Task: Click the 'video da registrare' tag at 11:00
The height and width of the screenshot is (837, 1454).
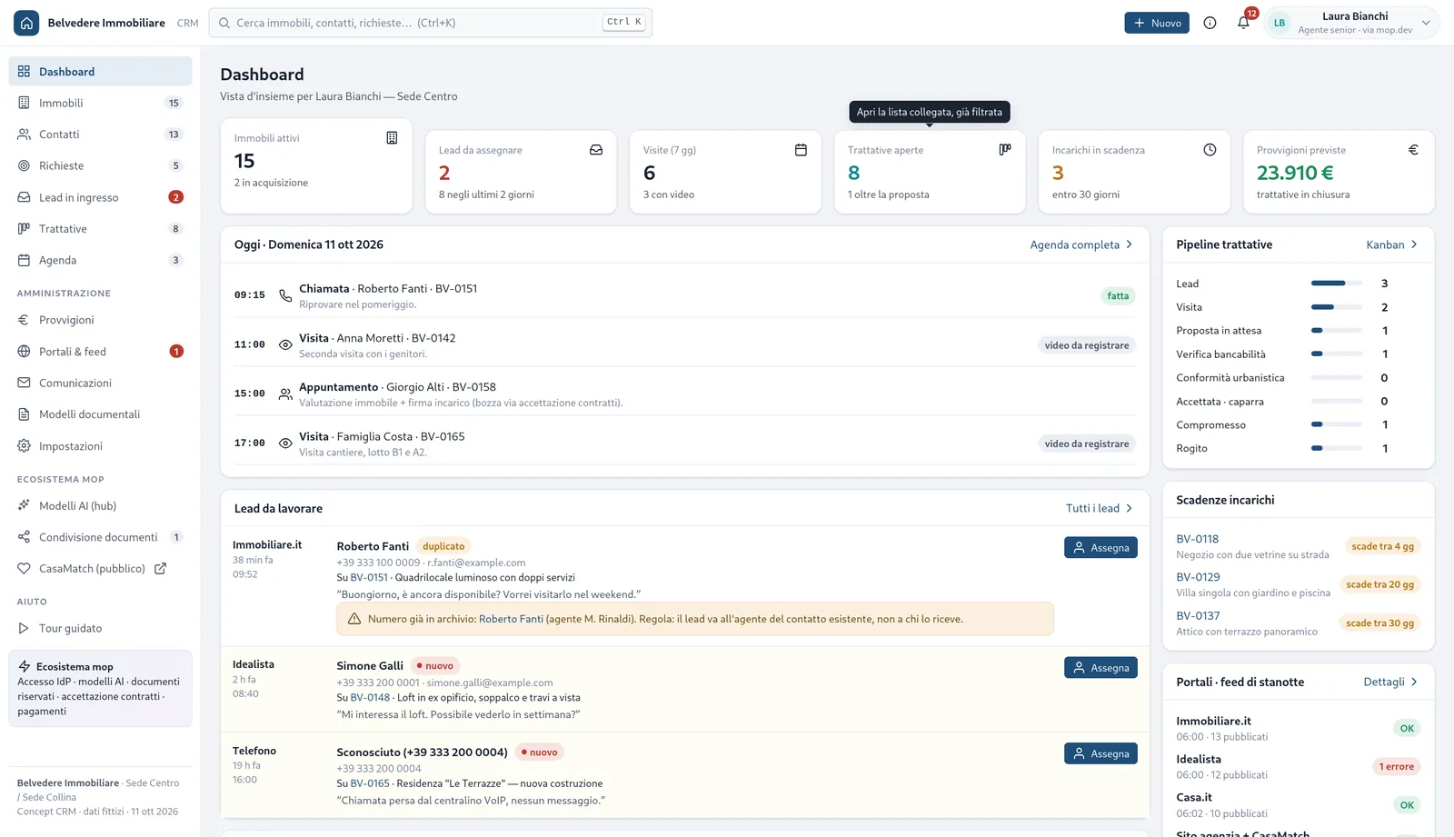Action: point(1087,345)
